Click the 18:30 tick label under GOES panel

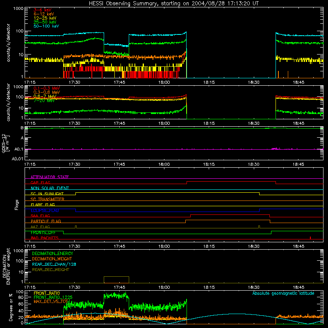253,164
